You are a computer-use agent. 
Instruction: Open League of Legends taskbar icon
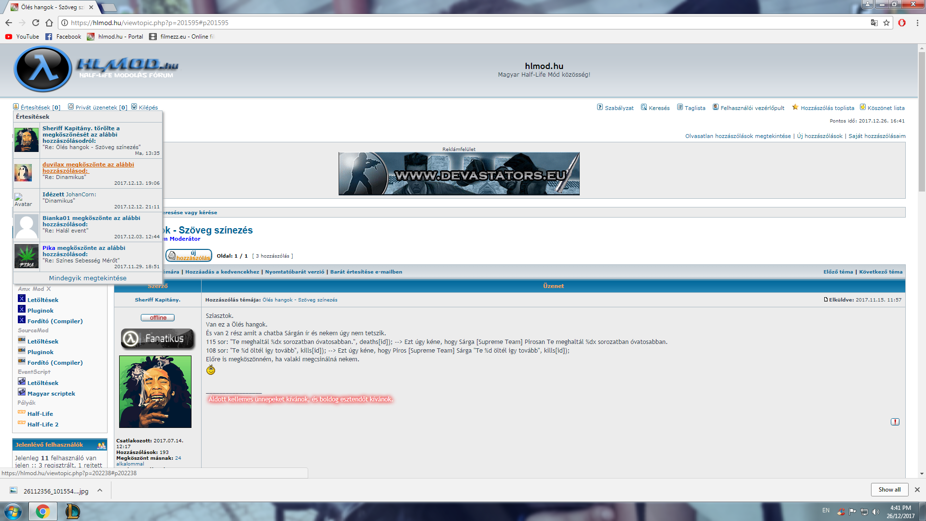[x=72, y=511]
